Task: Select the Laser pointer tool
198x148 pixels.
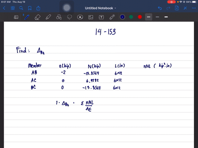Action: tap(112, 17)
